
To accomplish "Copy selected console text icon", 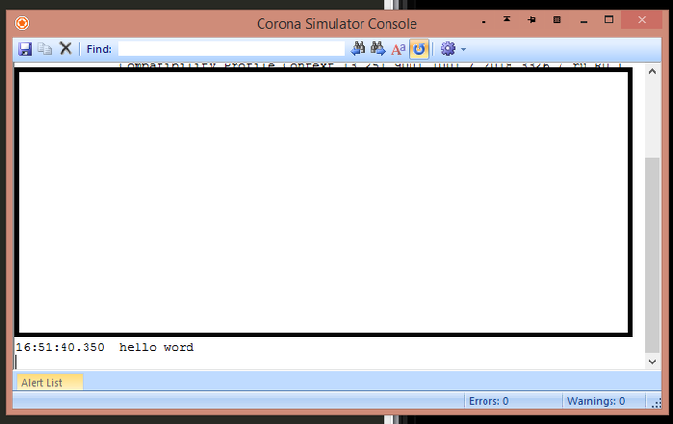I will click(x=44, y=49).
